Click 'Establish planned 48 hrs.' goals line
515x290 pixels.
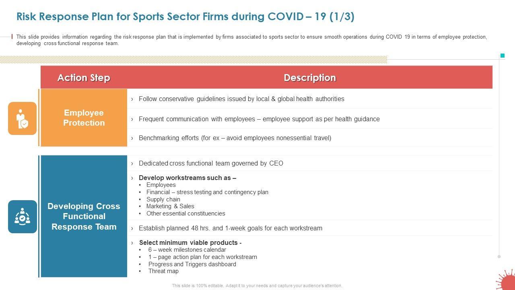230,228
